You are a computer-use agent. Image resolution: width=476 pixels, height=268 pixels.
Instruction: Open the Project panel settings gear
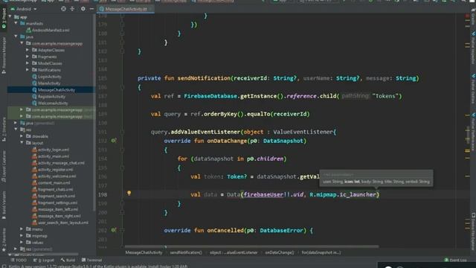tap(83, 9)
